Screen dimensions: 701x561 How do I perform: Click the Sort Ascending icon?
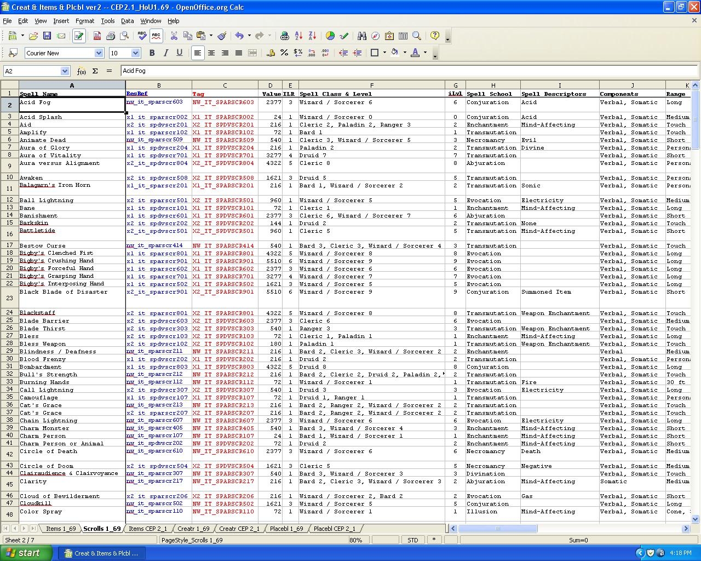click(x=298, y=36)
